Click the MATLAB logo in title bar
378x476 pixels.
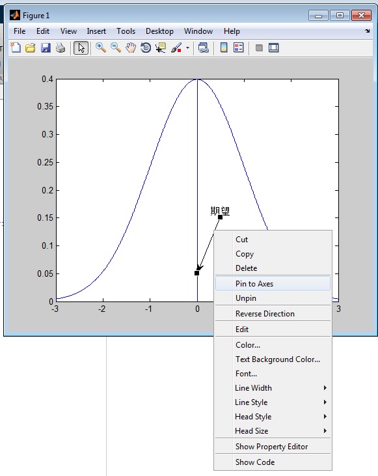pyautogui.click(x=14, y=15)
